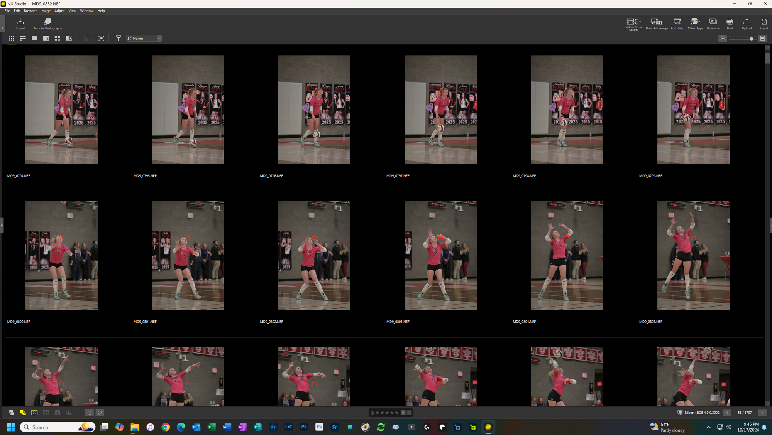
Task: Click the larger thumbnails button
Action: (763, 39)
